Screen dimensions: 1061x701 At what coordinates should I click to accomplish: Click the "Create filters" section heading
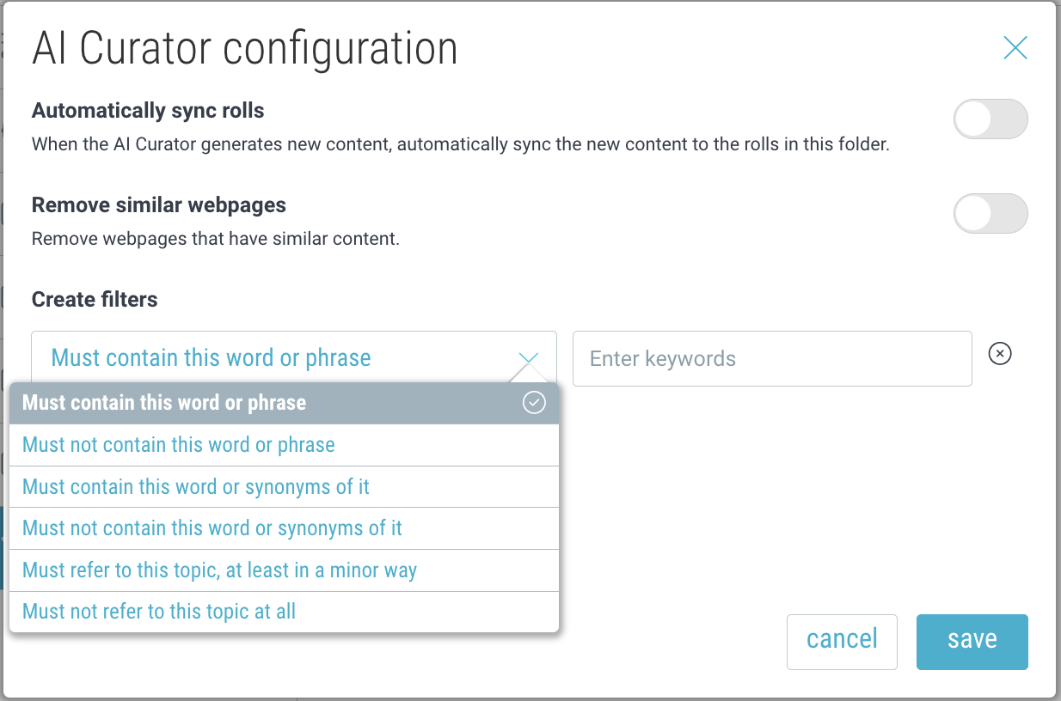click(95, 300)
